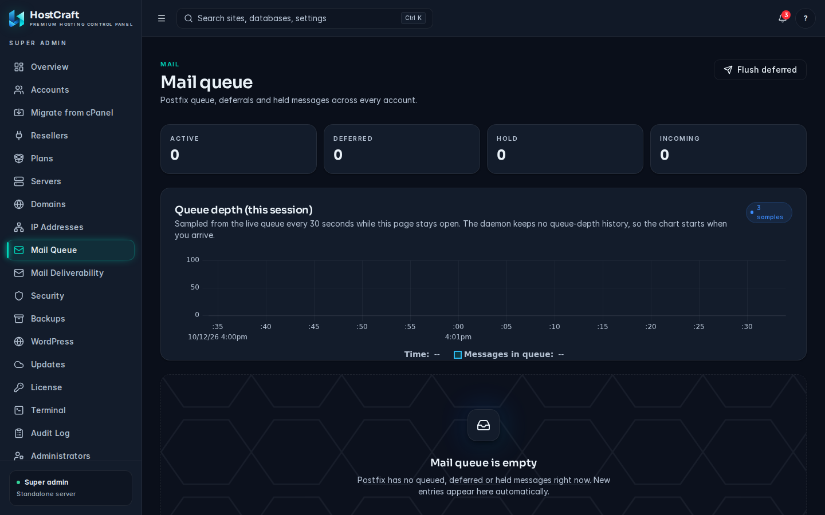Click the Flush deferred button
825x515 pixels.
(x=760, y=70)
